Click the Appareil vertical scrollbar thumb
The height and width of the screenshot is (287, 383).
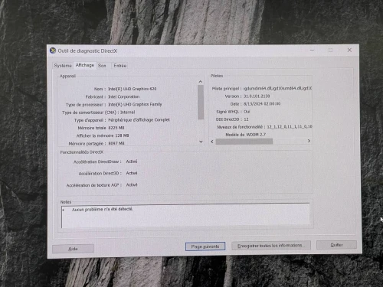[x=201, y=103]
